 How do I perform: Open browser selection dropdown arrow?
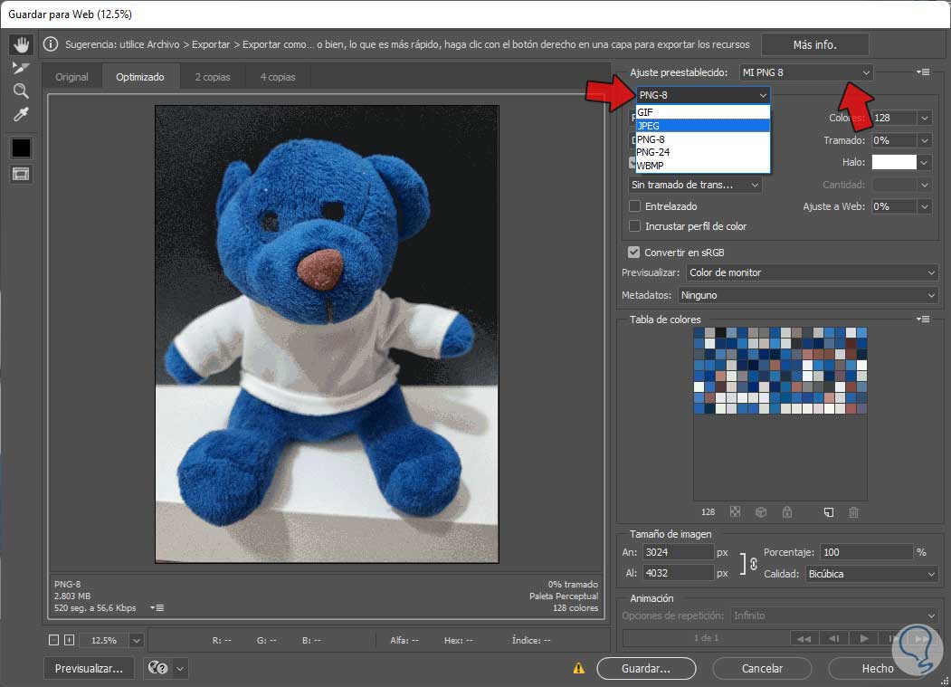click(x=180, y=668)
